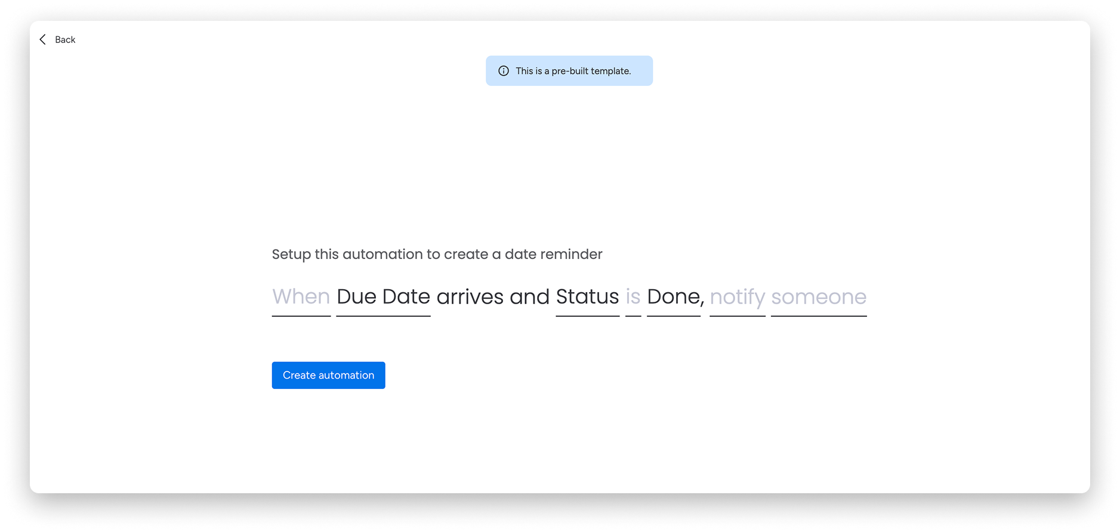The image size is (1120, 532).
Task: Click the "Back" link
Action: pos(65,39)
